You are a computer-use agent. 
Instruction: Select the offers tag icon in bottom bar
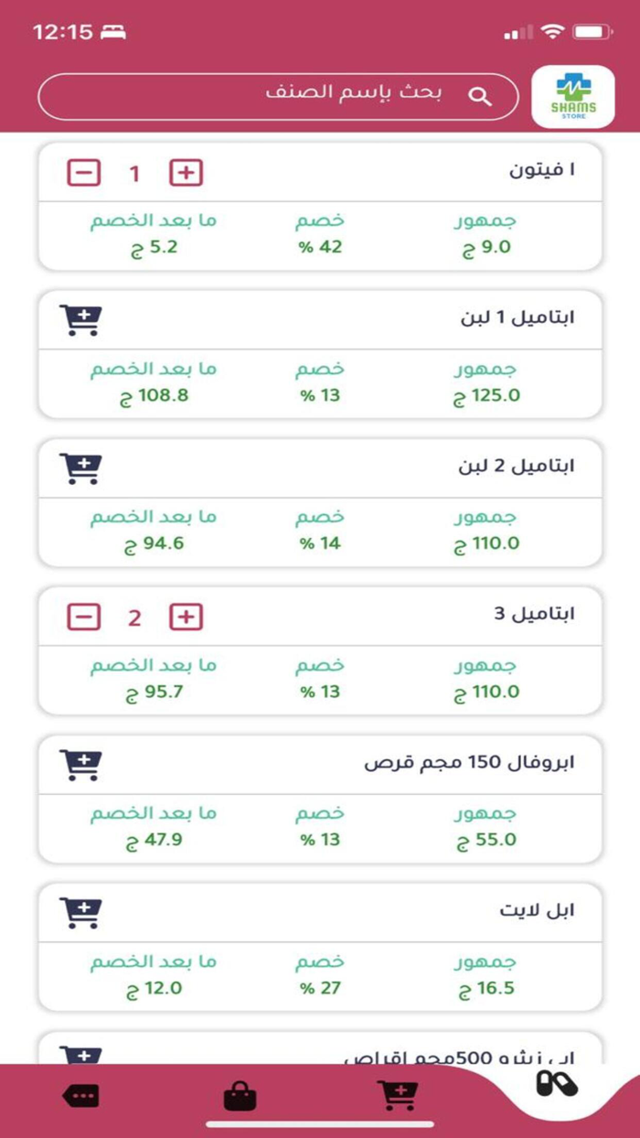[x=80, y=1094]
